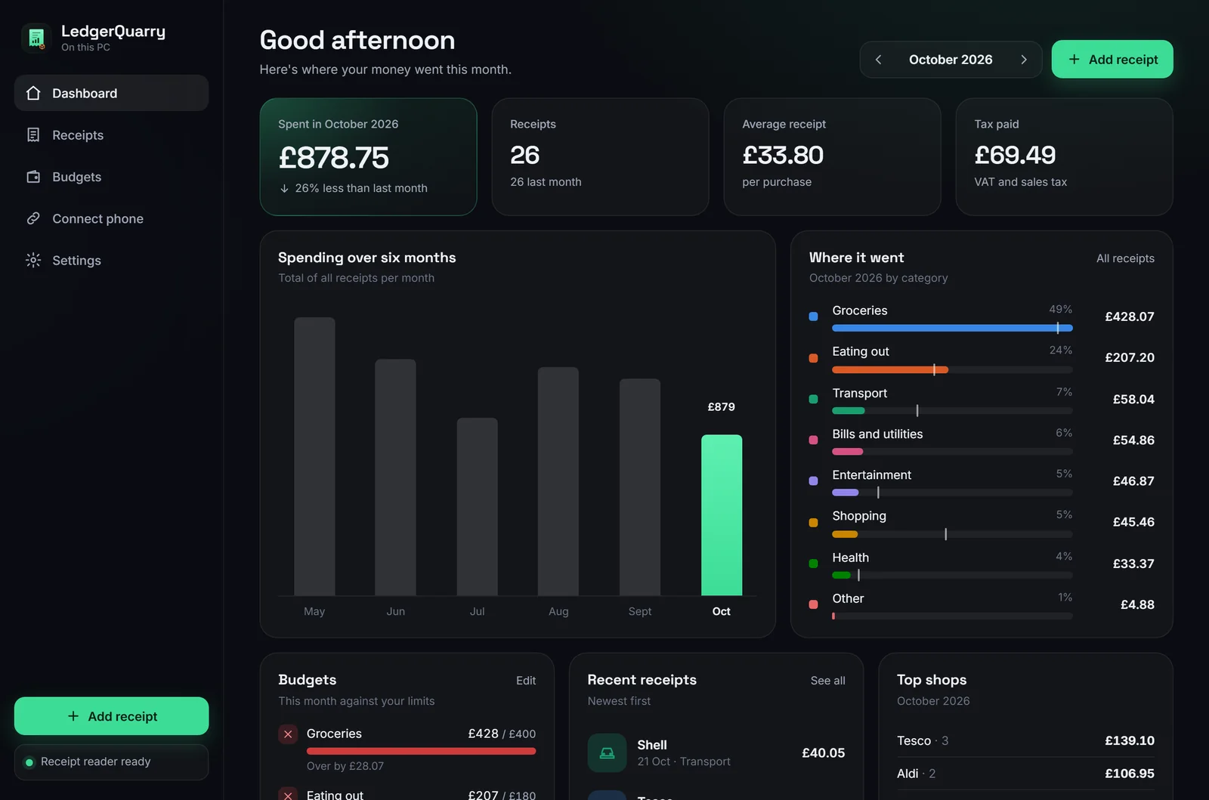This screenshot has width=1209, height=800.
Task: Click the Tax paid £69.49 card
Action: pos(1064,156)
